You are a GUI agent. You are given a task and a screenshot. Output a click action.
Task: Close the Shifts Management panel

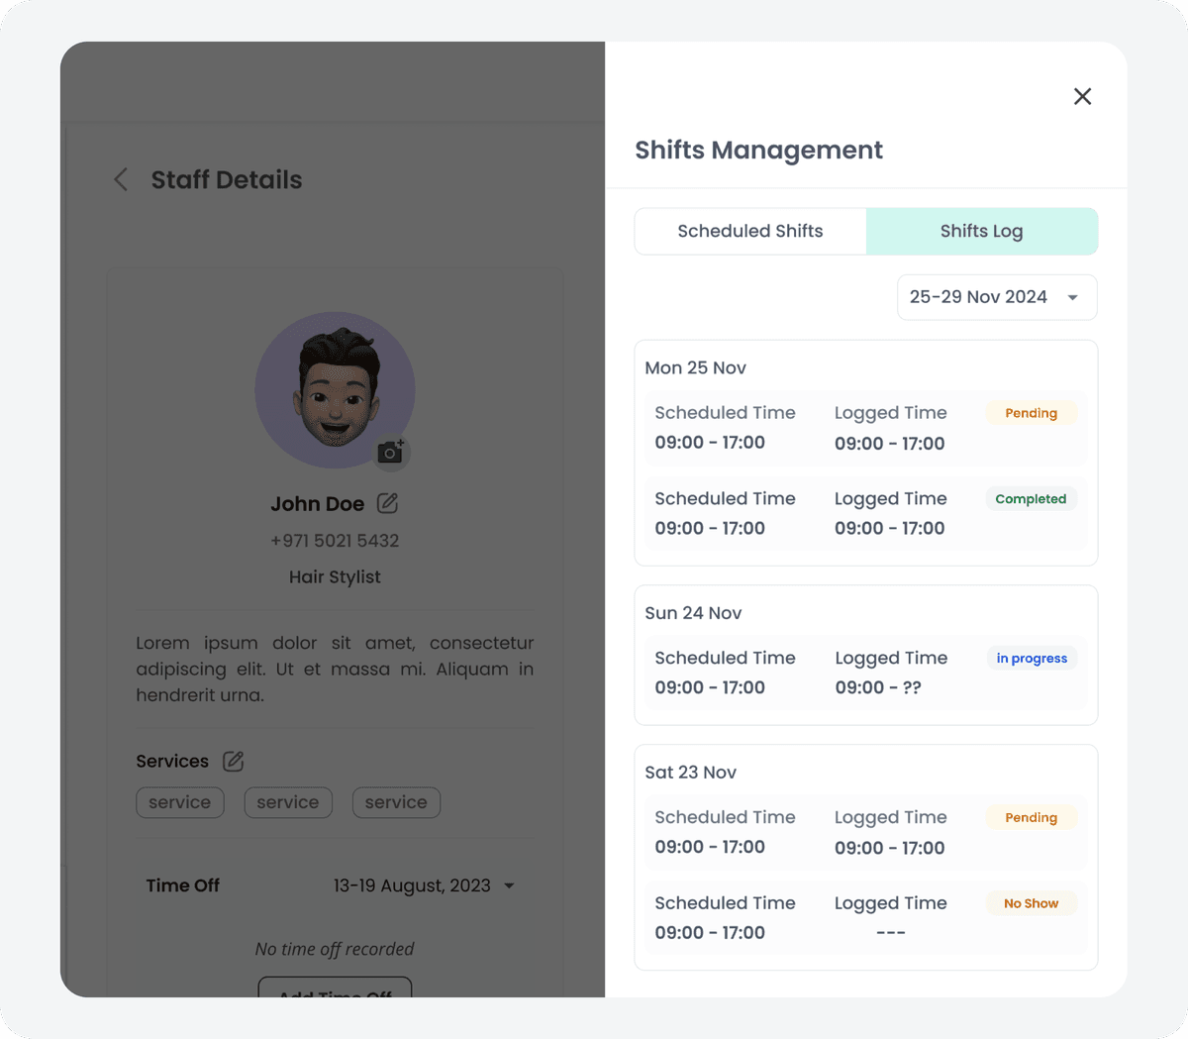click(x=1082, y=96)
